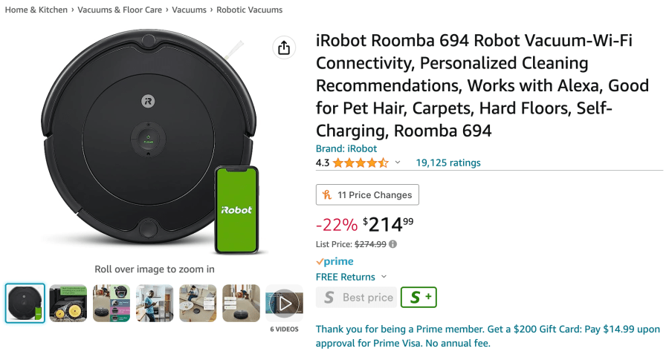
Task: Select the first Roomba thumbnail image
Action: [25, 303]
